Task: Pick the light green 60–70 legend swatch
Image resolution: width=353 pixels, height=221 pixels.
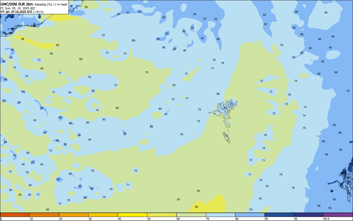Action: point(191,215)
